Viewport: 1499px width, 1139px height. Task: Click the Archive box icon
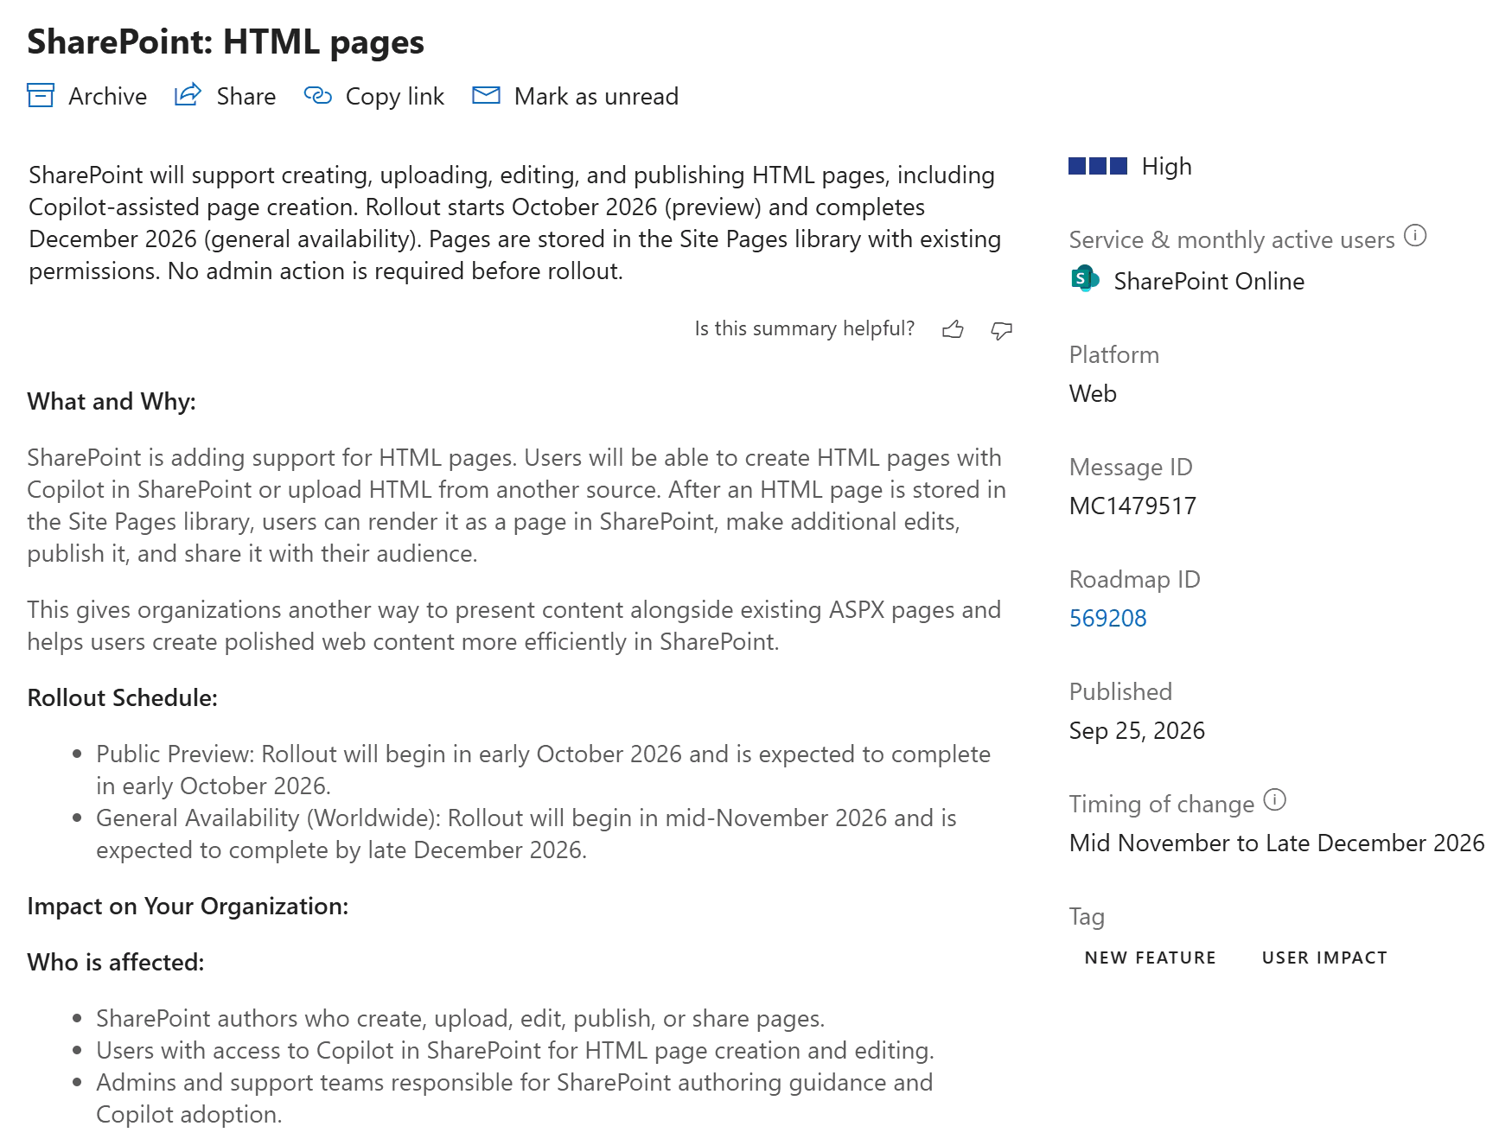[x=41, y=95]
